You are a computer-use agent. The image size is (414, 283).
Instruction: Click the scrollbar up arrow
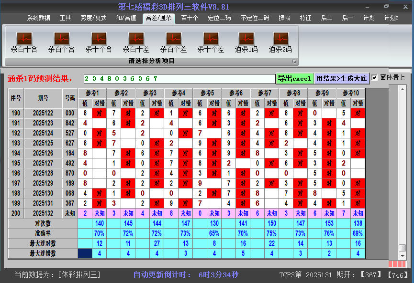click(x=403, y=90)
